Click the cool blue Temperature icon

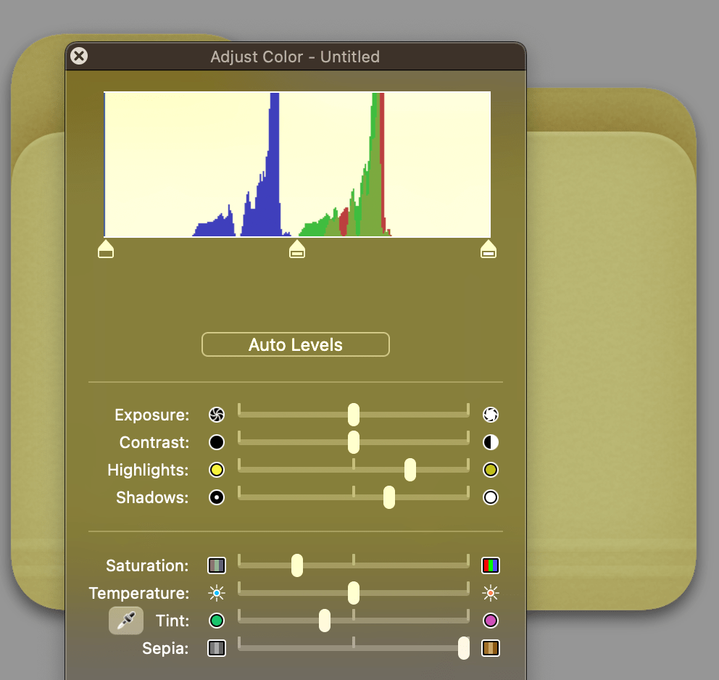click(x=217, y=593)
